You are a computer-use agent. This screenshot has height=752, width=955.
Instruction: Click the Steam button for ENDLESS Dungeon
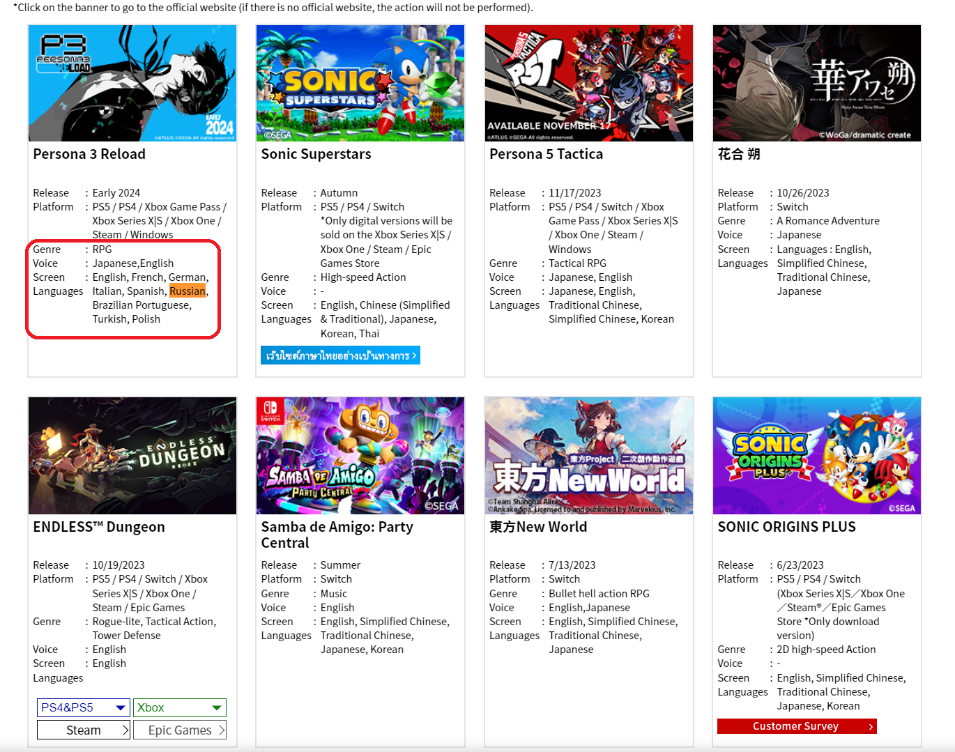click(84, 730)
